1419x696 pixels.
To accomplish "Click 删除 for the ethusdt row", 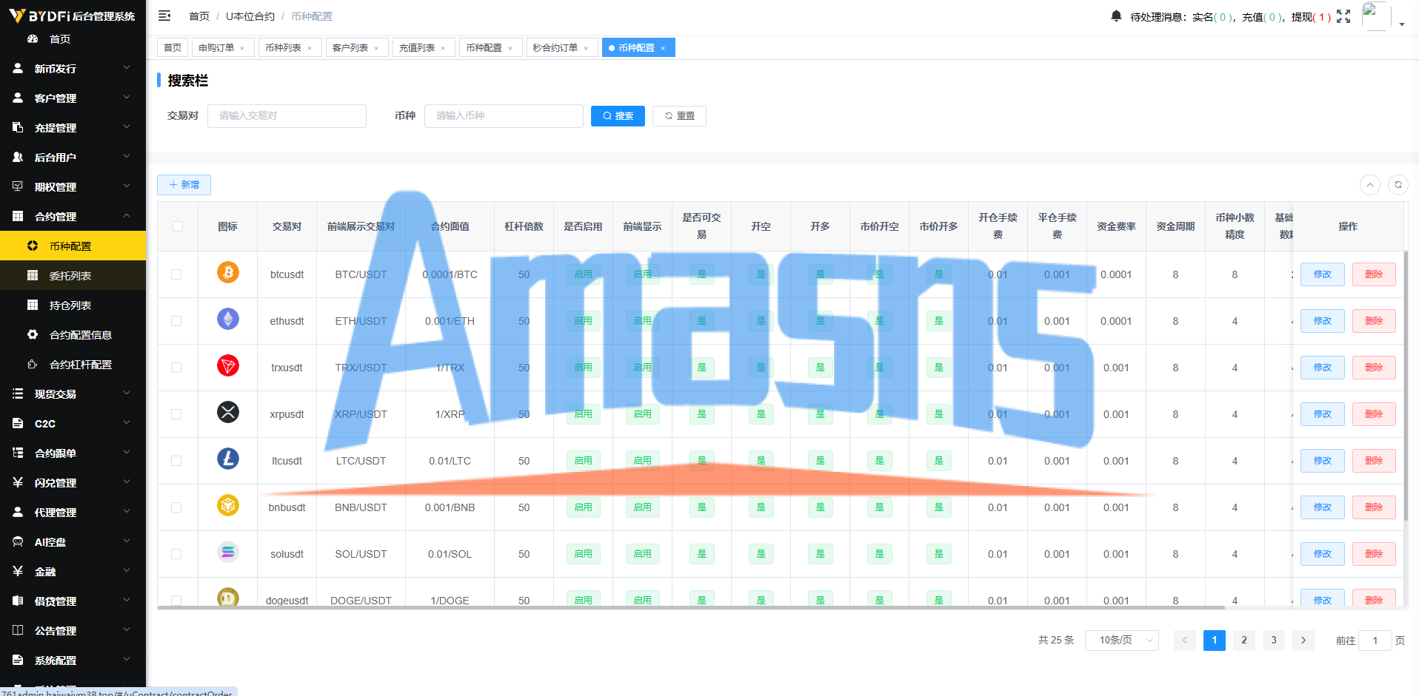I will (1375, 321).
